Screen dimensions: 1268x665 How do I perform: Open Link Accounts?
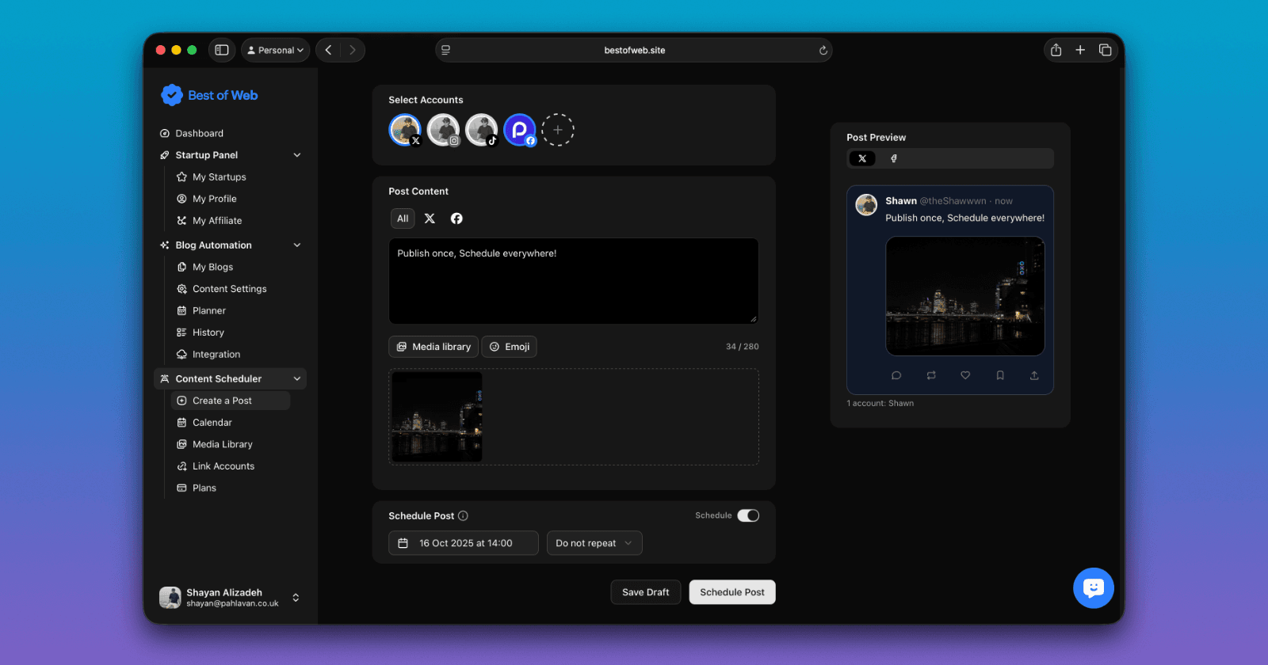point(223,466)
